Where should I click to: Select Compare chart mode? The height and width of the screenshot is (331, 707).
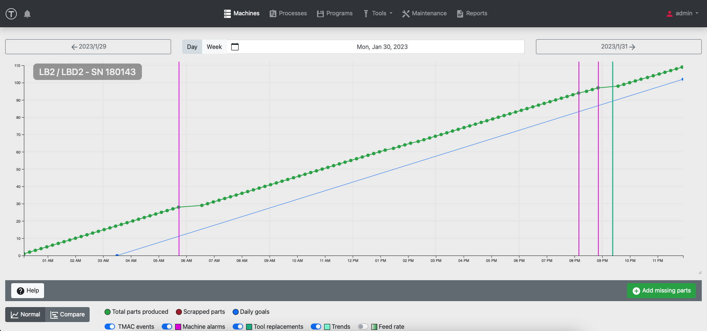pyautogui.click(x=68, y=315)
